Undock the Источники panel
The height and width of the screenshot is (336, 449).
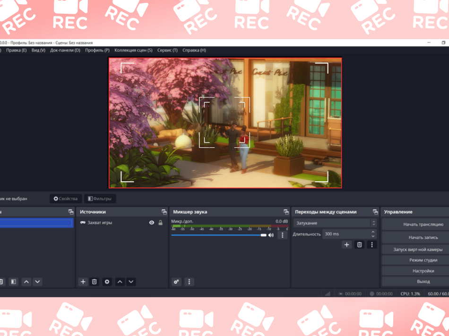tap(164, 212)
